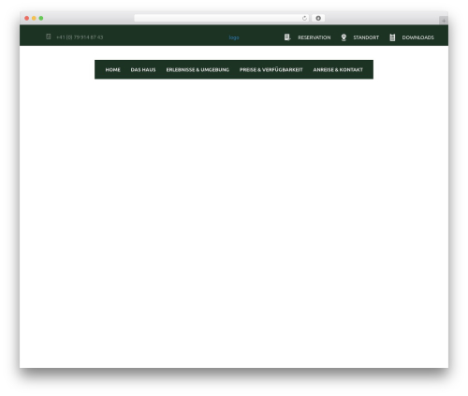Open a new tab with plus button
Image resolution: width=468 pixels, height=396 pixels.
coord(444,21)
